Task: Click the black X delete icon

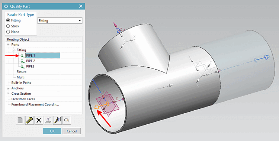Action: coord(39,120)
